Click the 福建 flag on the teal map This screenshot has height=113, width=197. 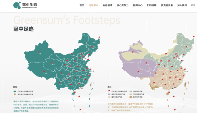(85, 79)
